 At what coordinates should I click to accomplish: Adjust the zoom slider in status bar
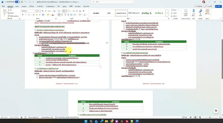[x=210, y=117]
